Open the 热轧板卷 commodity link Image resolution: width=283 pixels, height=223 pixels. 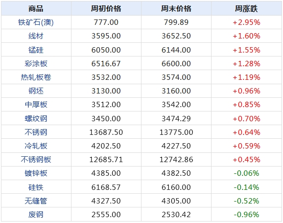click(36, 77)
